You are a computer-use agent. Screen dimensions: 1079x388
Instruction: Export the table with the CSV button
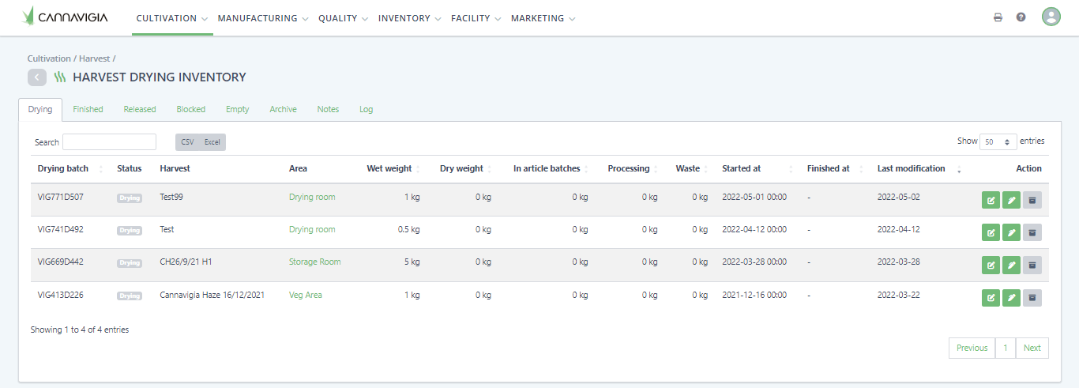pyautogui.click(x=187, y=142)
